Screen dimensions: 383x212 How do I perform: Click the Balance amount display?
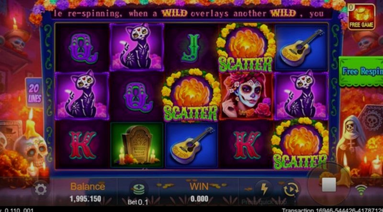[x=86, y=199]
